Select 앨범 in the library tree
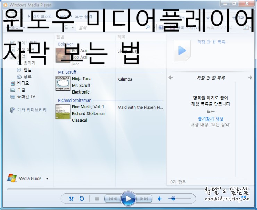Screen dimensions: 257x210 (x=27, y=70)
